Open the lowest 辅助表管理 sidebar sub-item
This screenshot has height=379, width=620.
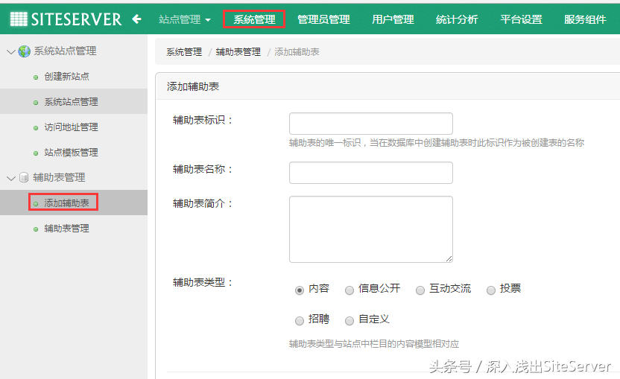(66, 228)
